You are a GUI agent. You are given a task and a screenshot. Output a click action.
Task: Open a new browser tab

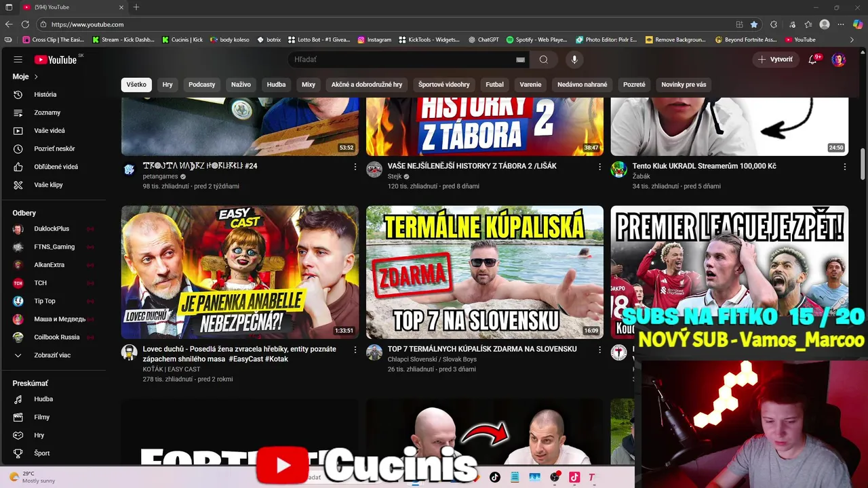coord(136,7)
